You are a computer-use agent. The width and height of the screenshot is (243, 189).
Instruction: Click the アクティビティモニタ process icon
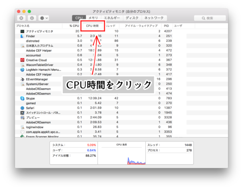pyautogui.click(x=22, y=31)
